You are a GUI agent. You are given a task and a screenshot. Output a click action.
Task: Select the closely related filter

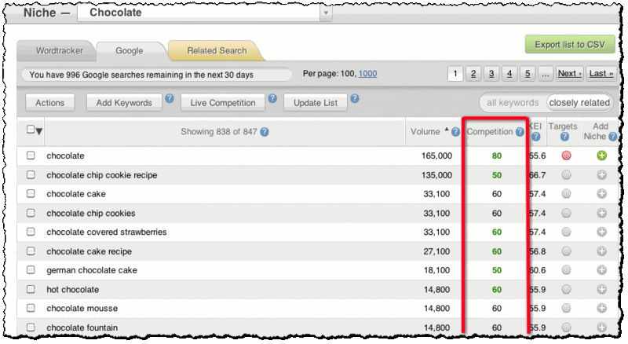579,103
